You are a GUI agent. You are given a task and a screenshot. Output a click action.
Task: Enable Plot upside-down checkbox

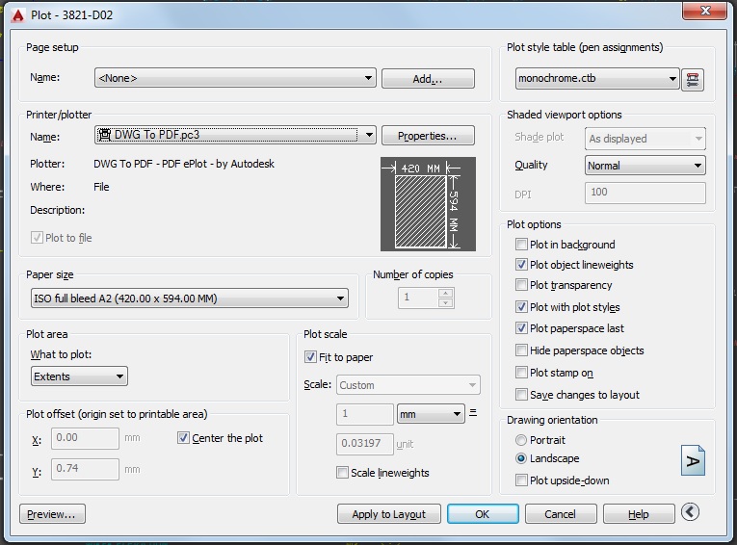tap(521, 480)
